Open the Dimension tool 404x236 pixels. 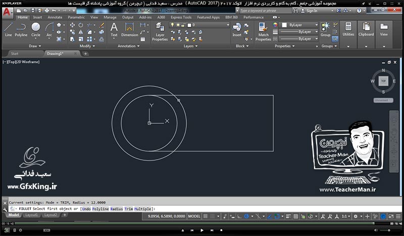130,29
